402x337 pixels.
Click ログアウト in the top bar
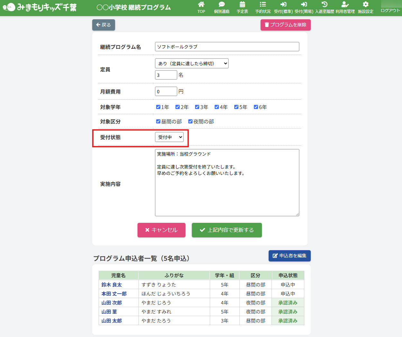pos(390,10)
